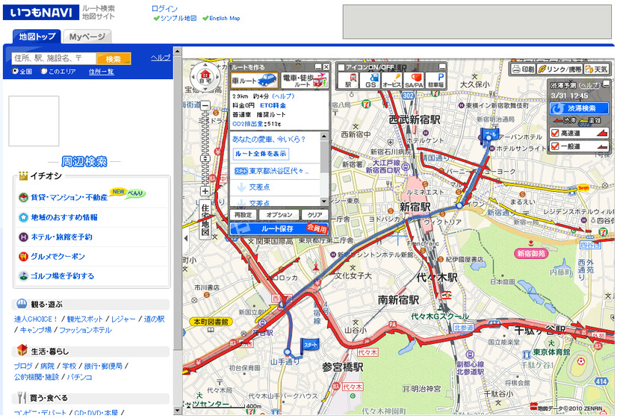
Task: Open the 観光スポット category link
Action: [84, 319]
